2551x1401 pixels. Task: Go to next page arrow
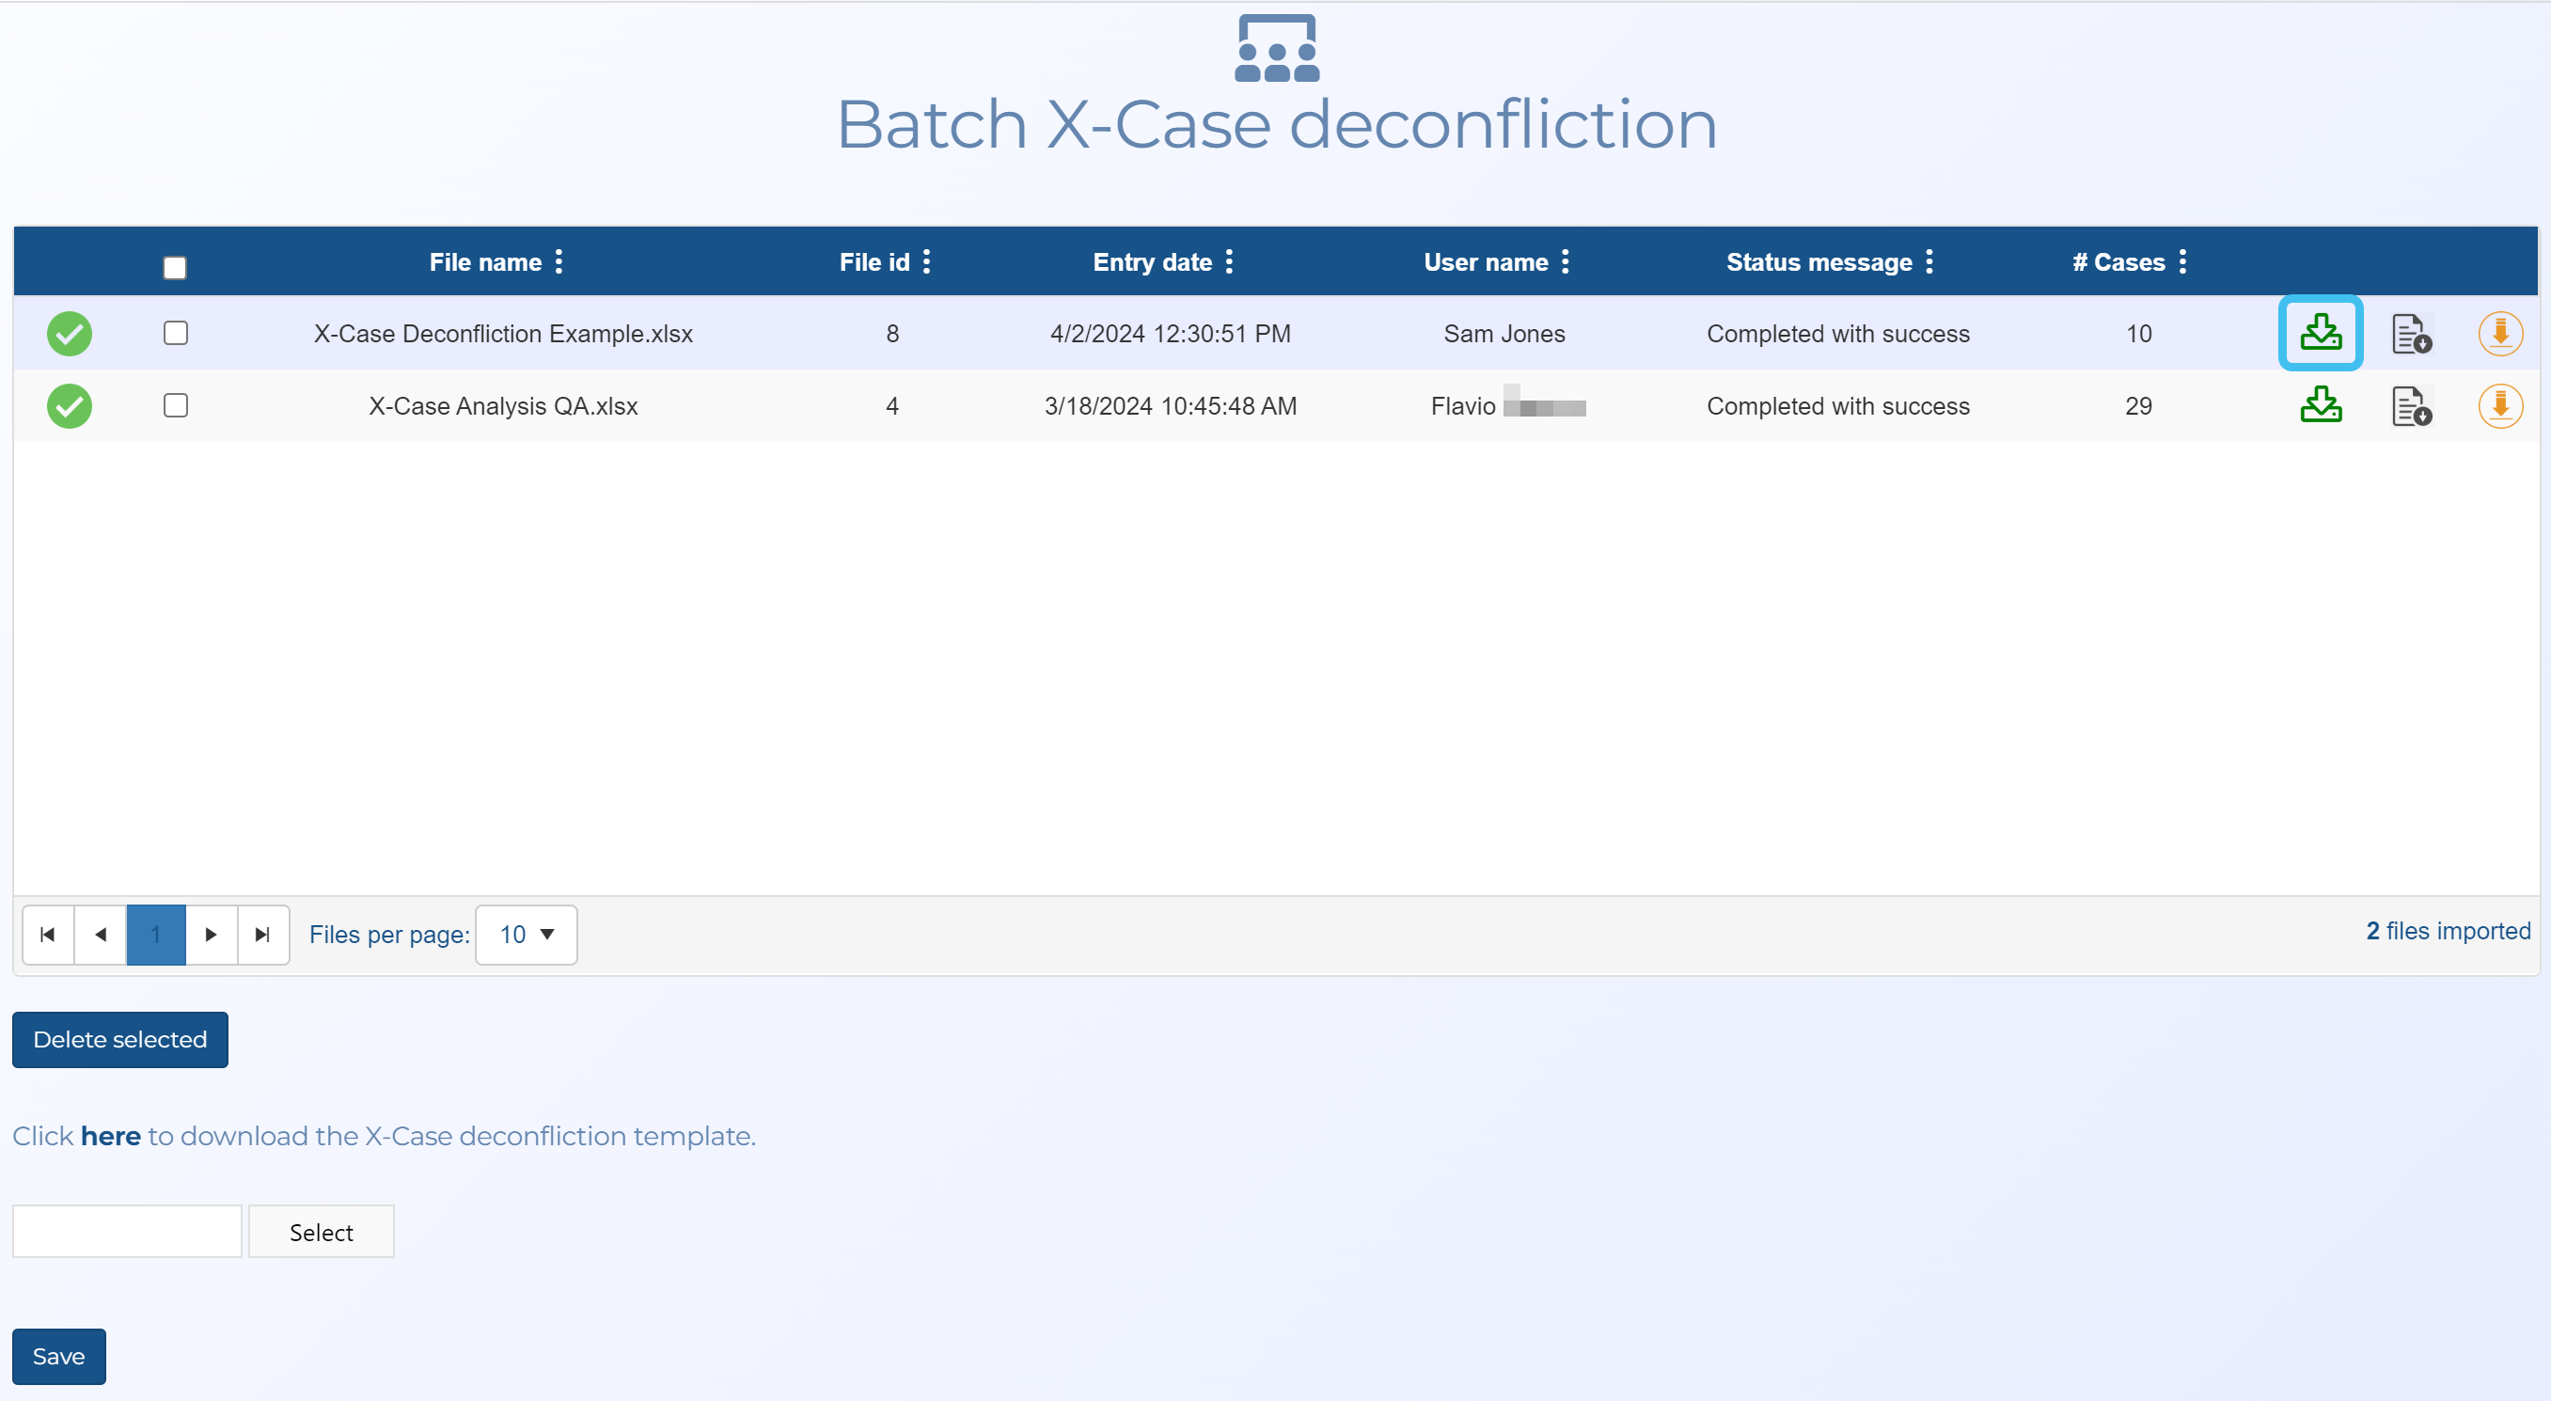[x=210, y=935]
